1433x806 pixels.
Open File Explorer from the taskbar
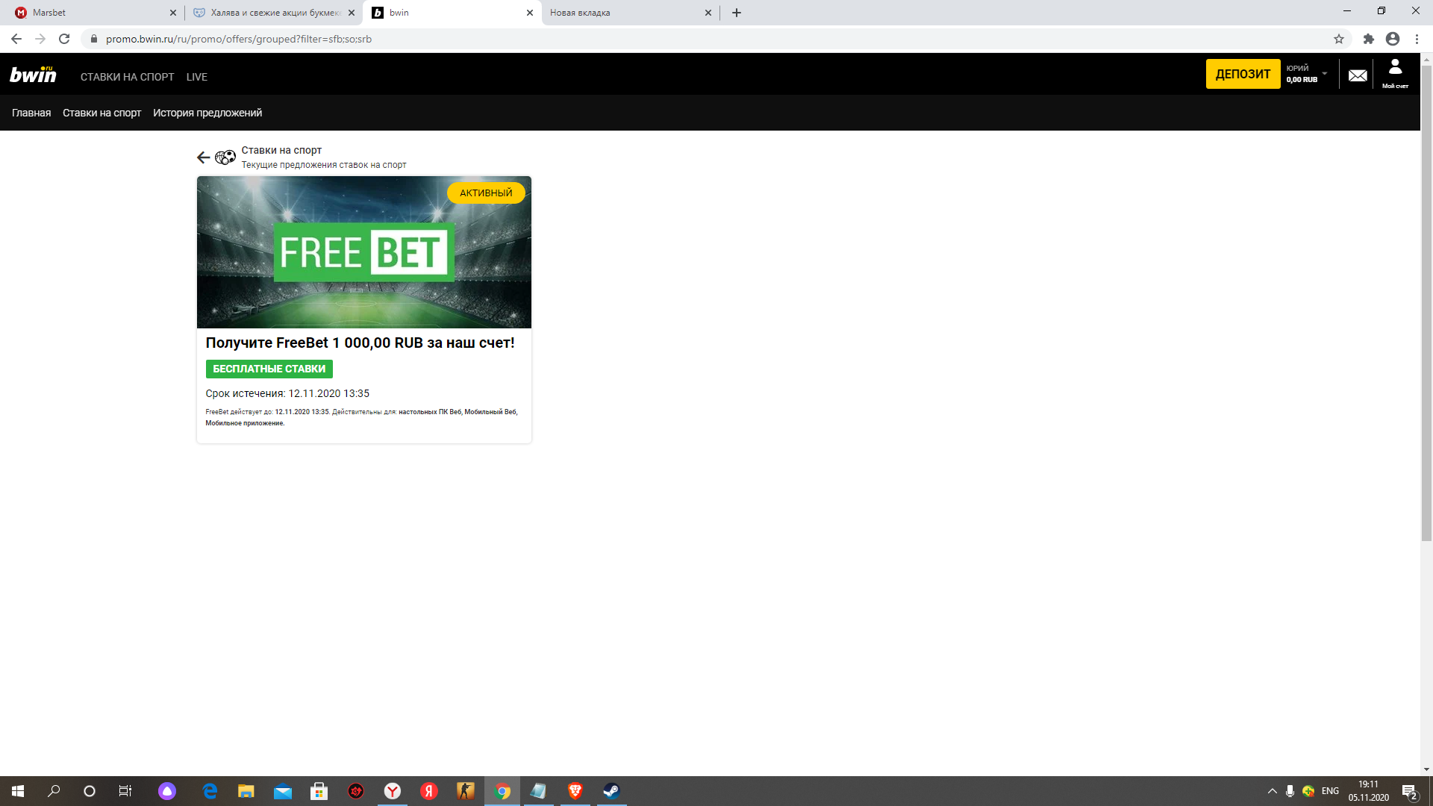(x=246, y=791)
